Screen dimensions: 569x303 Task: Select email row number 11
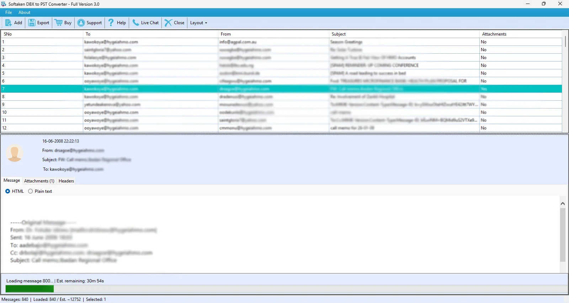pyautogui.click(x=281, y=120)
